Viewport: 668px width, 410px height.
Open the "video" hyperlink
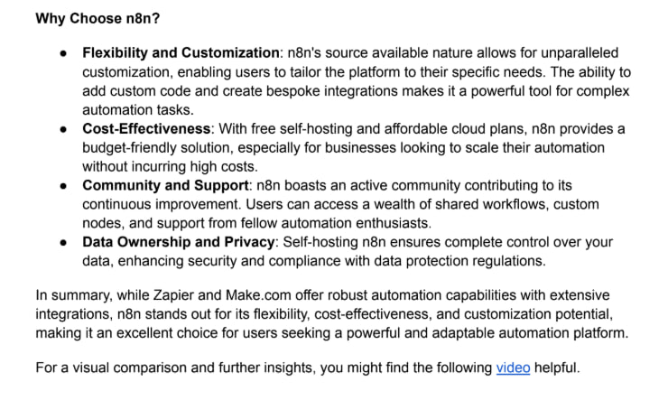click(513, 368)
